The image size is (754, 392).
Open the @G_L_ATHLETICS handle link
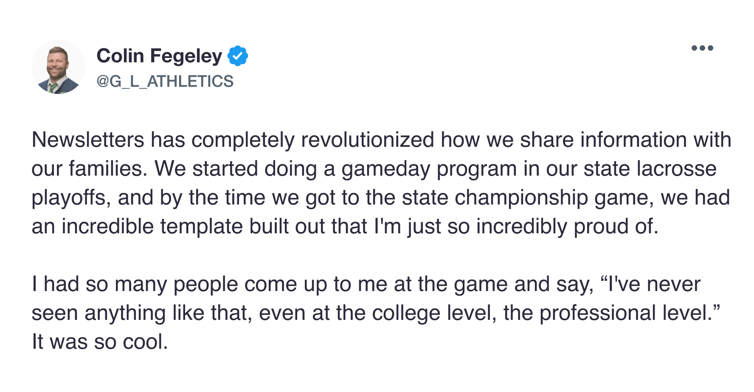point(165,81)
